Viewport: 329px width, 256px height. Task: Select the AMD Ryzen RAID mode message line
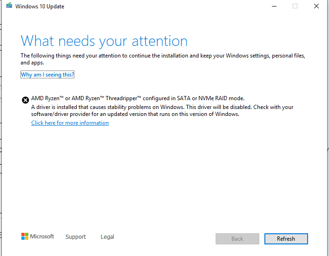pos(138,98)
